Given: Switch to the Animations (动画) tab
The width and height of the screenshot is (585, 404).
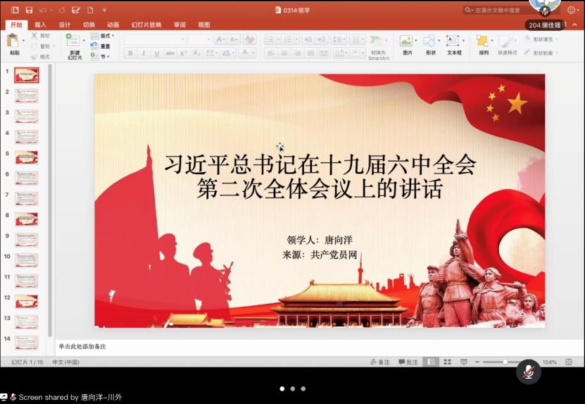Looking at the screenshot, I should 113,25.
